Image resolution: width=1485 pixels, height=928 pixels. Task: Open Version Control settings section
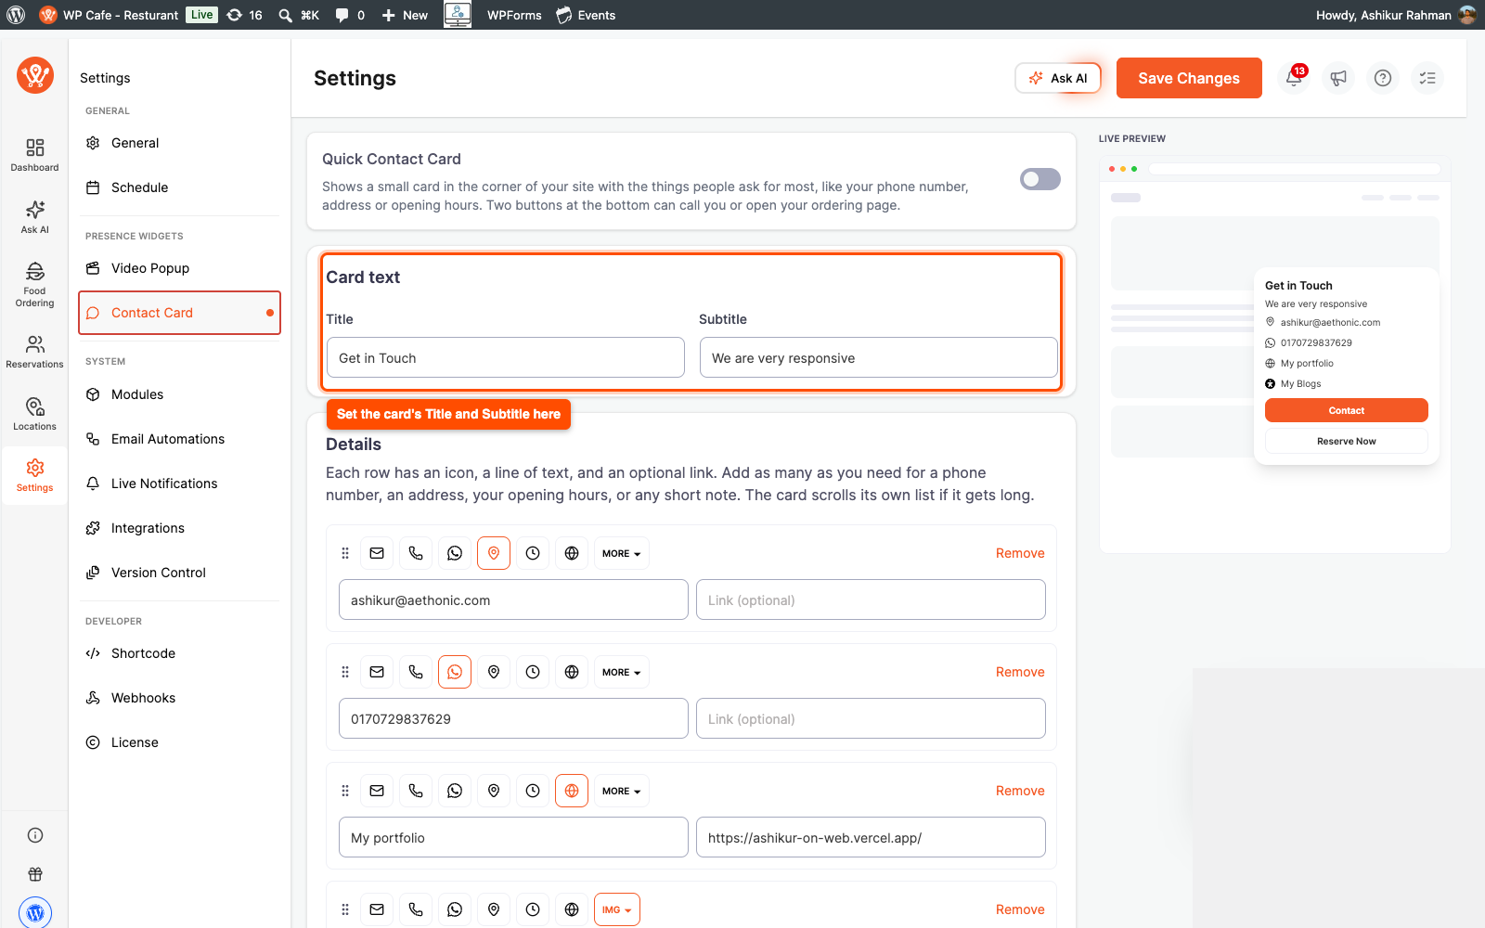click(179, 573)
